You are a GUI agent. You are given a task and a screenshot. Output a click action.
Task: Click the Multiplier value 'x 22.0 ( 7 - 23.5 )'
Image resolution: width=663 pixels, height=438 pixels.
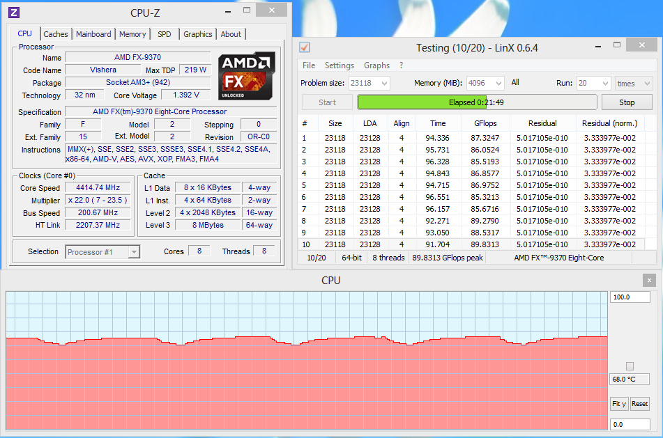(98, 201)
